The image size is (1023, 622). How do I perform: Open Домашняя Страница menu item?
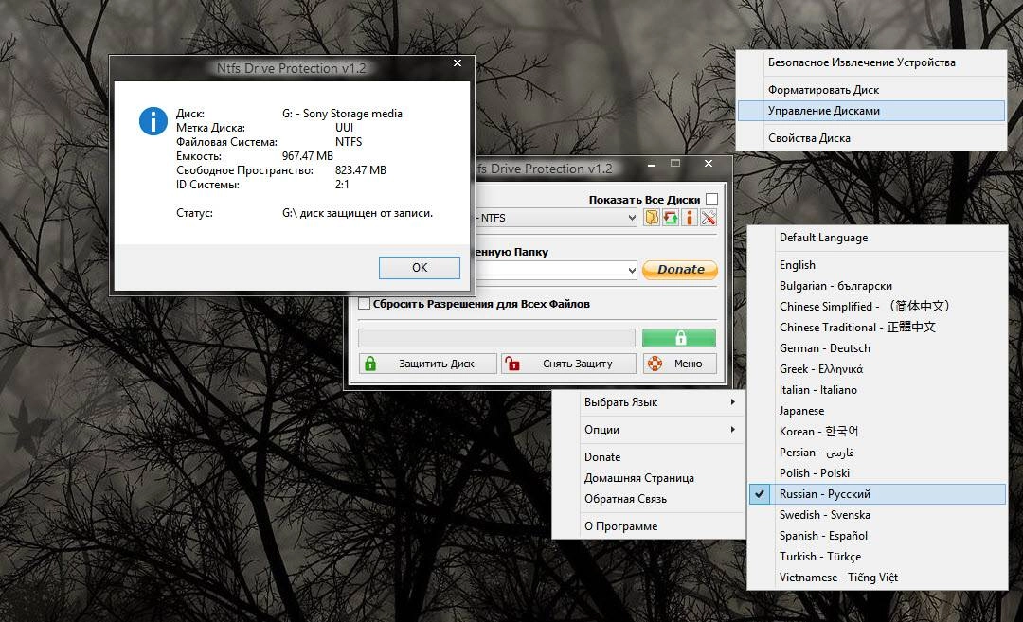pos(649,478)
